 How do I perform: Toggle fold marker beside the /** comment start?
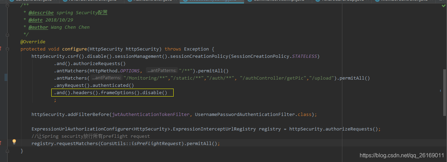[7, 5]
